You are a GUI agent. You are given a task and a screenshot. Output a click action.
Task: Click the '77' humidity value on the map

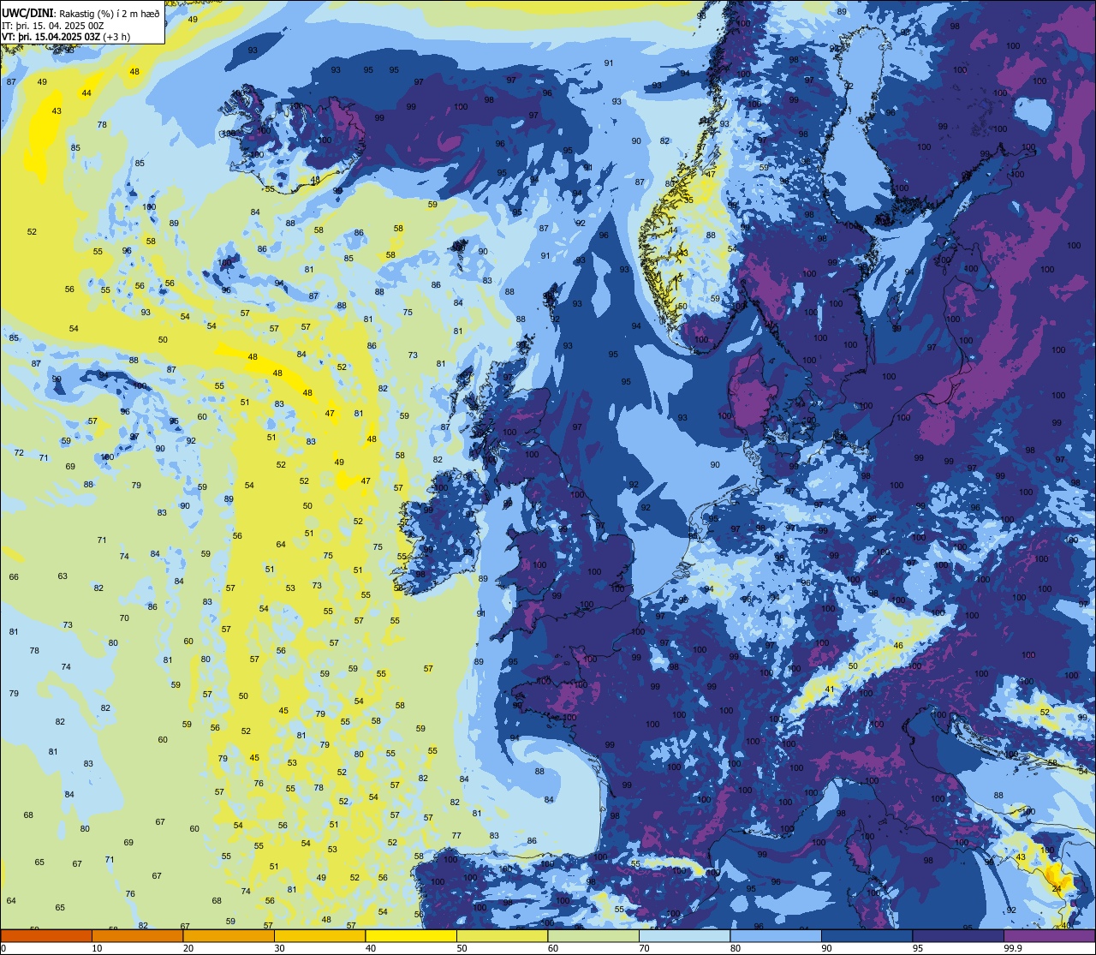coord(456,835)
